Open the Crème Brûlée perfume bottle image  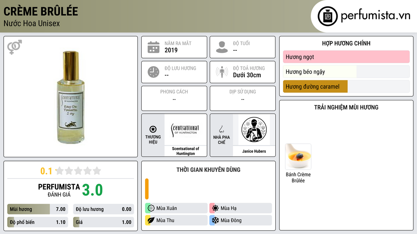(70, 97)
